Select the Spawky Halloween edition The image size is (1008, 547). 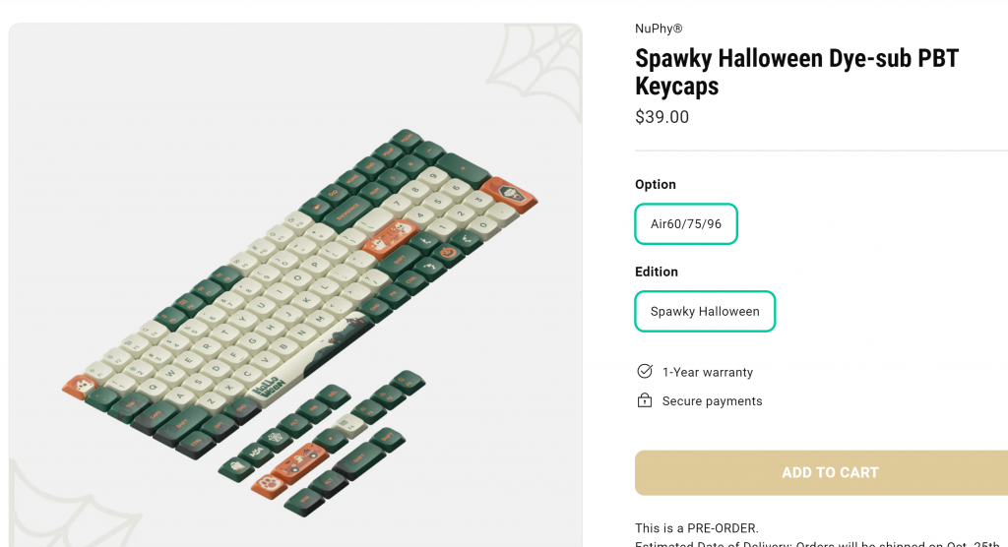[705, 311]
